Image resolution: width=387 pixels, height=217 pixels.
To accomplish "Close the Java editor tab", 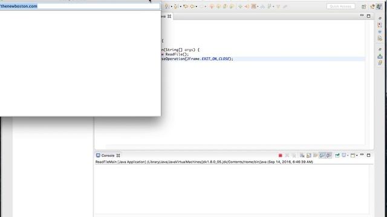I will 169,16.
